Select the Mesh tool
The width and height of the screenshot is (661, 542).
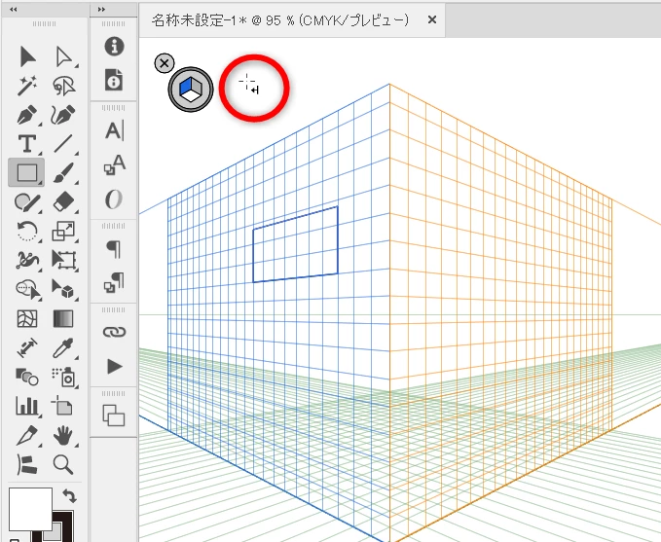[27, 318]
